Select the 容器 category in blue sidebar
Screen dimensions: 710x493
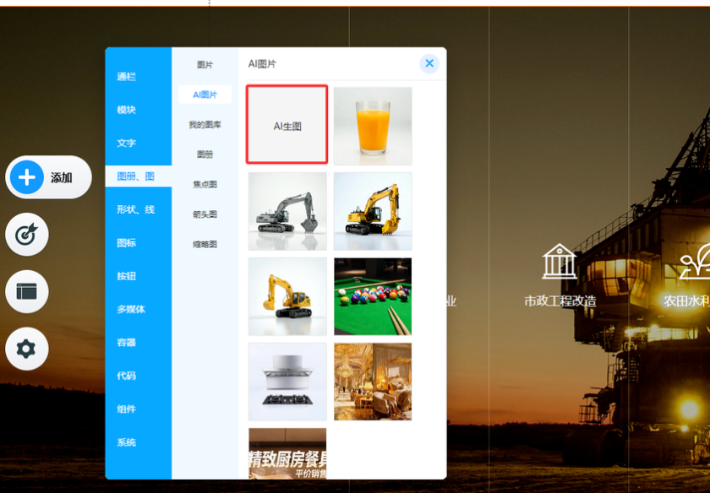coord(126,343)
